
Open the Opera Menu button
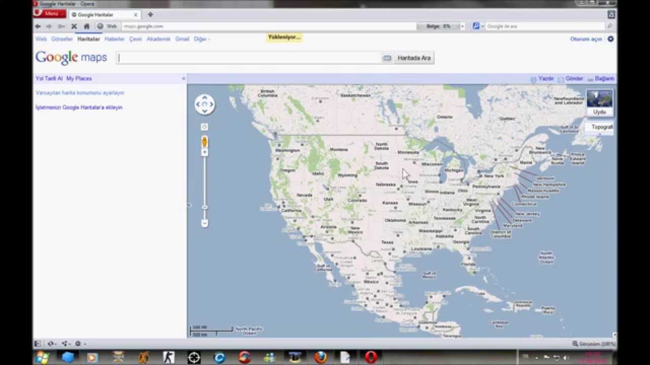click(50, 14)
